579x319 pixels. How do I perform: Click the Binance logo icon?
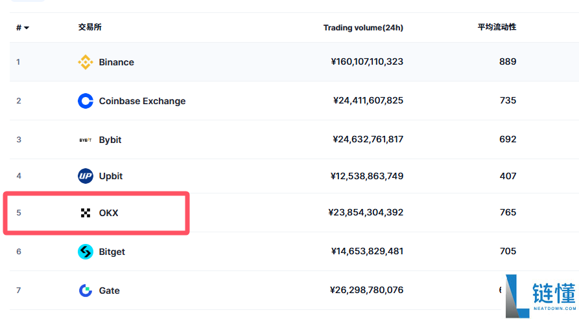tap(86, 62)
